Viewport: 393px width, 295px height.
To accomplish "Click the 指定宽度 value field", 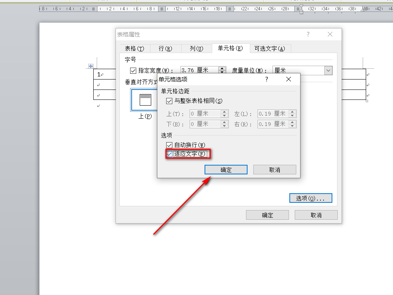I will 200,70.
